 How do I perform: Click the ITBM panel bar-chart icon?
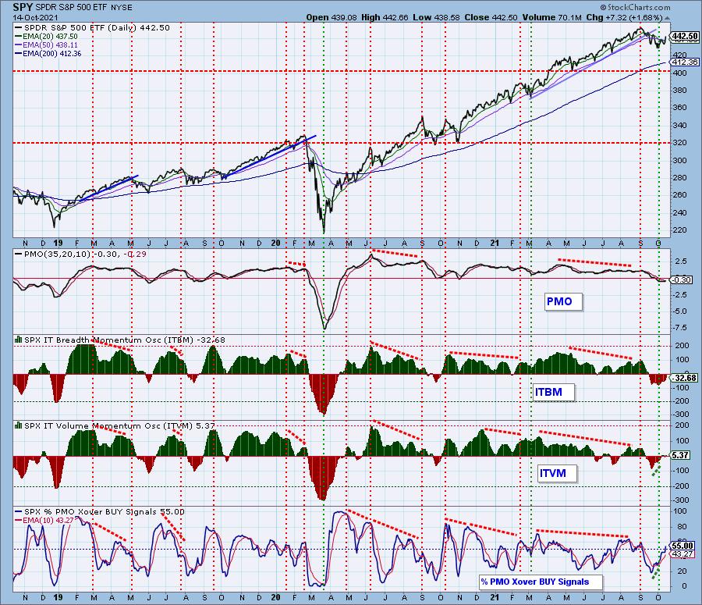pos(19,340)
